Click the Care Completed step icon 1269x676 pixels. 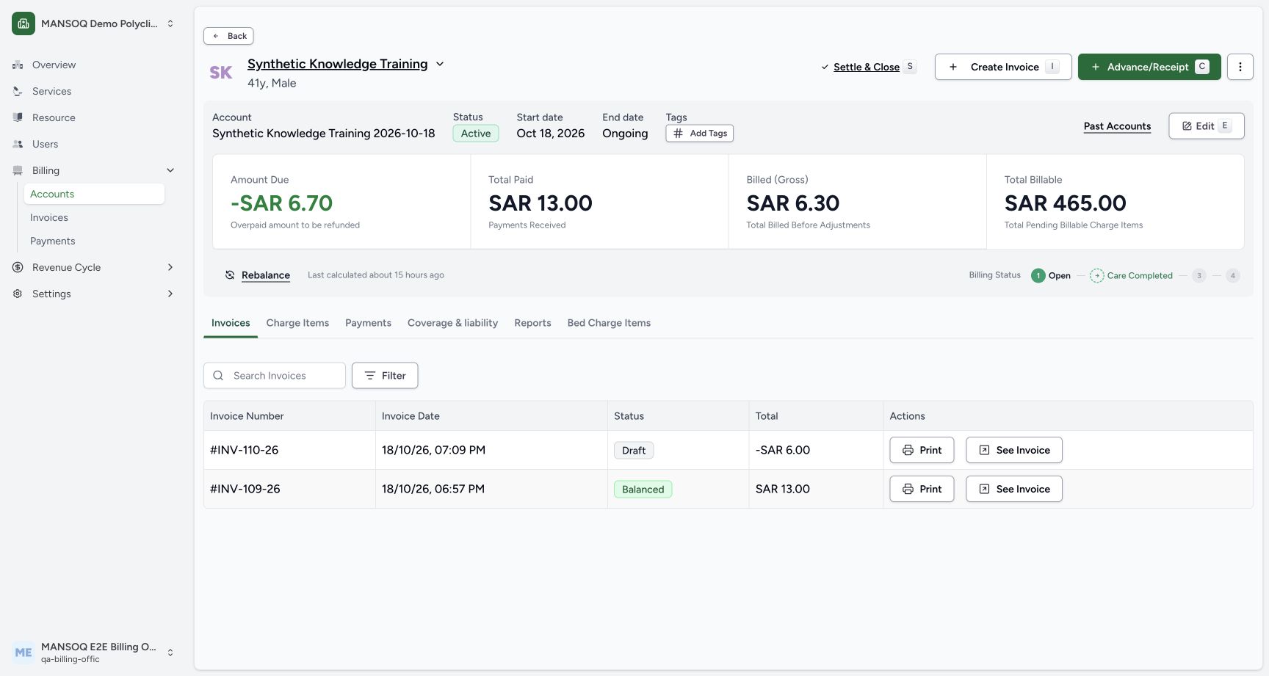tap(1096, 276)
